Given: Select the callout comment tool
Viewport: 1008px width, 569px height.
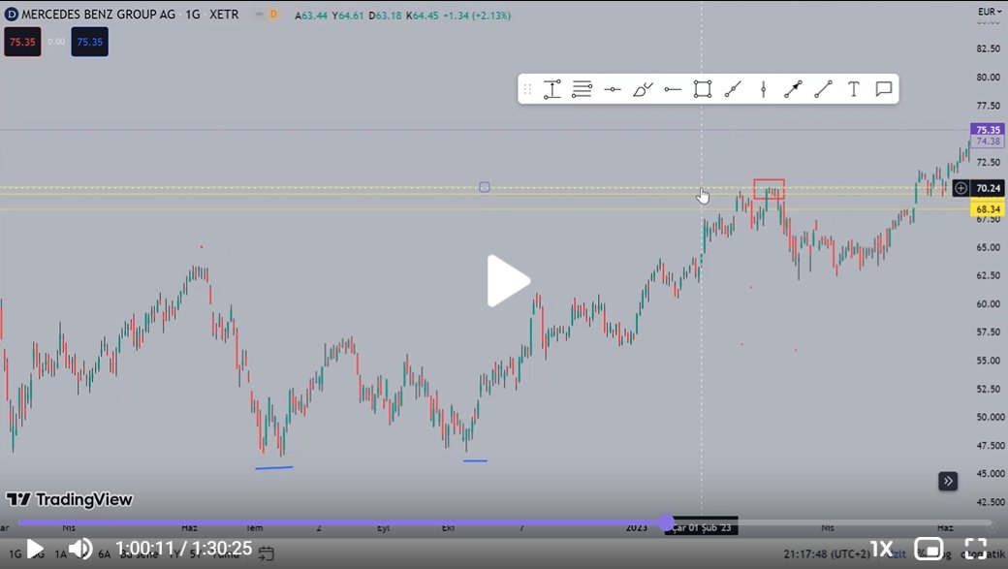Looking at the screenshot, I should [x=884, y=89].
